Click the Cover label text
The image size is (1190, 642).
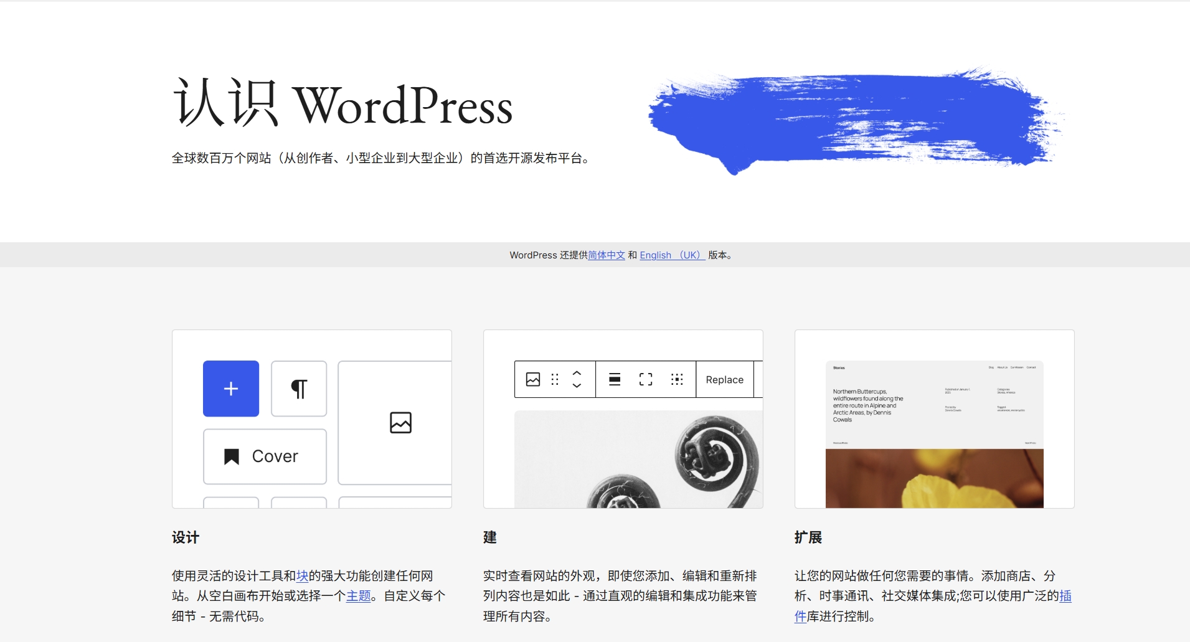[275, 456]
